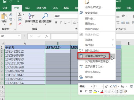The image size is (134, 100).
Task: Select the Format Painter brush in ribbon
Action: click(x=11, y=24)
